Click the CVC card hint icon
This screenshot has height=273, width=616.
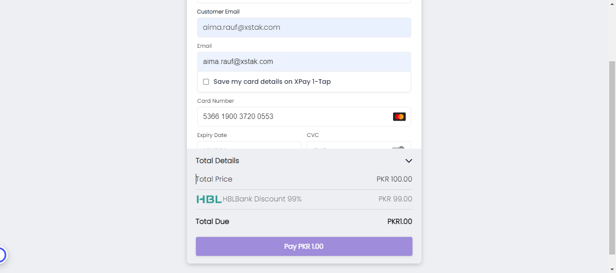point(398,147)
